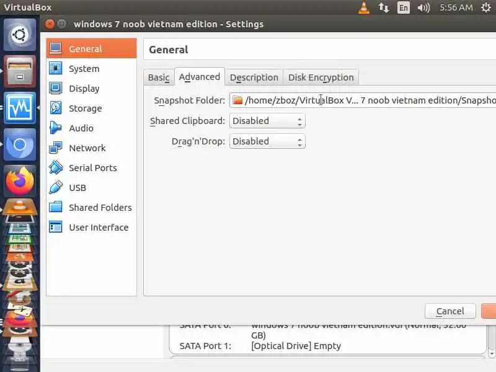Open the USB settings category
This screenshot has height=372, width=496.
91,188
